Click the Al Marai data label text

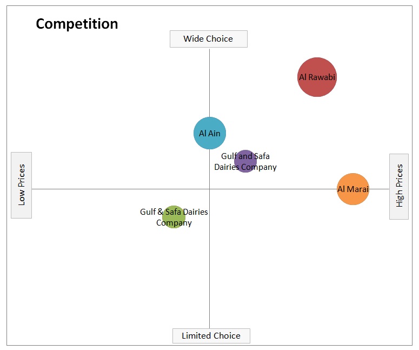[353, 189]
